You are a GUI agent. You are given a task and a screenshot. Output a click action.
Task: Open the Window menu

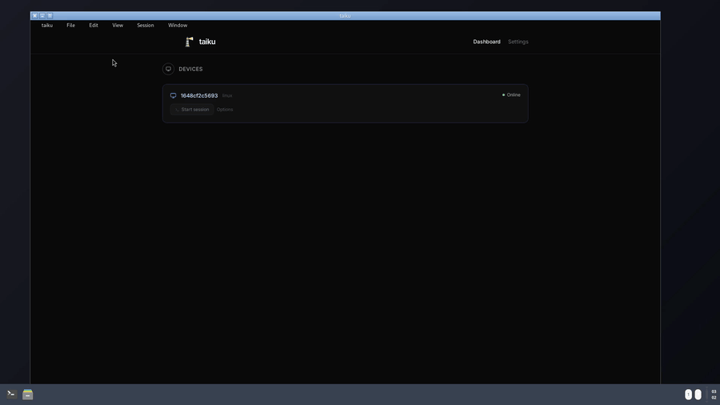(x=178, y=26)
